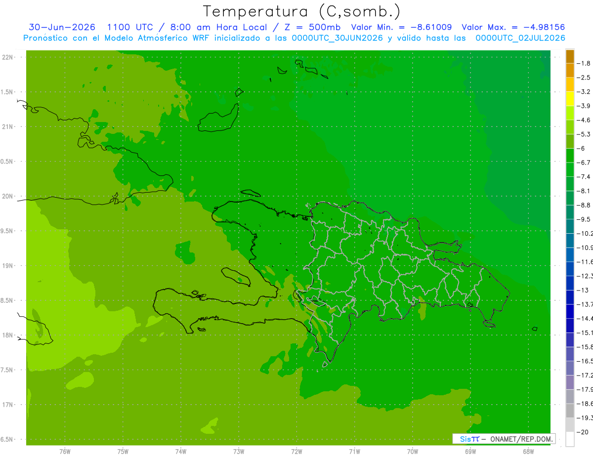Screen dimensions: 593x458
Task: Click the 'Temperatura (C,somb.)' title
Action: [301, 11]
